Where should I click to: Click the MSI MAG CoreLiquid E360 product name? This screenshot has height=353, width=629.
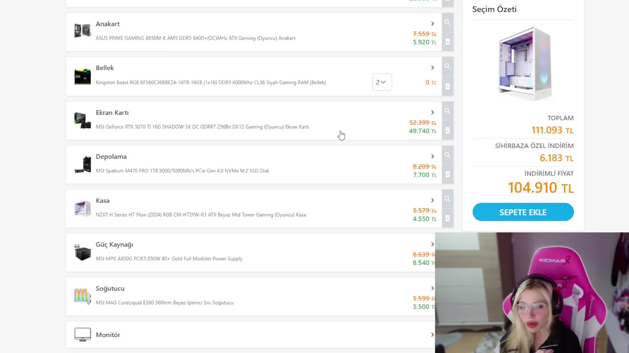[165, 303]
